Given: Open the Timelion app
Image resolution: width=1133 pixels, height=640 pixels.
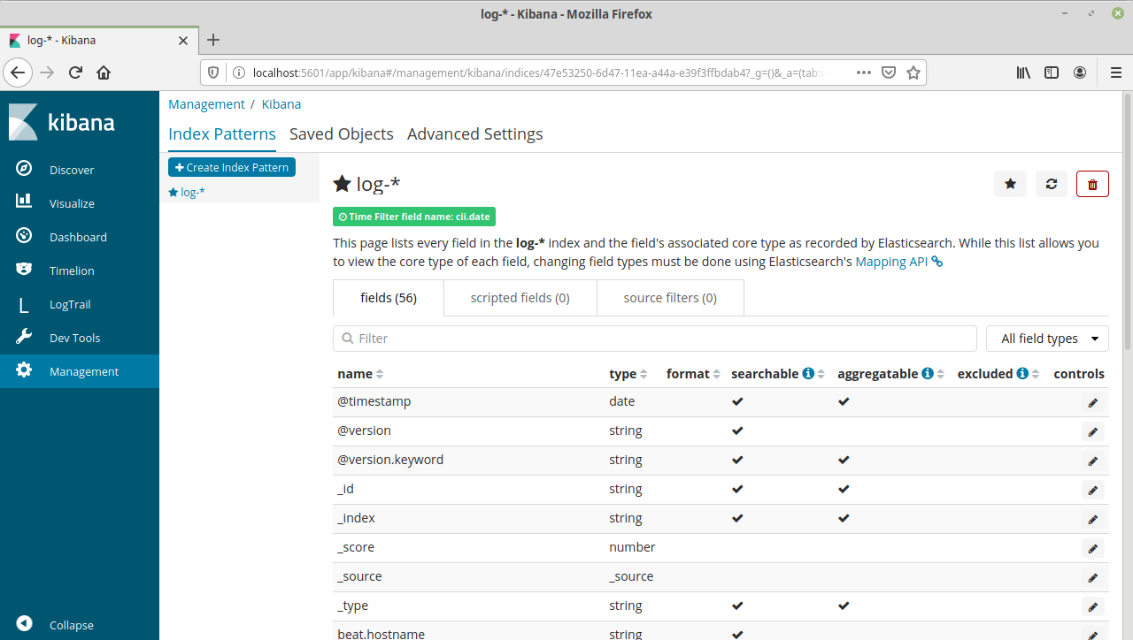Looking at the screenshot, I should (x=71, y=270).
